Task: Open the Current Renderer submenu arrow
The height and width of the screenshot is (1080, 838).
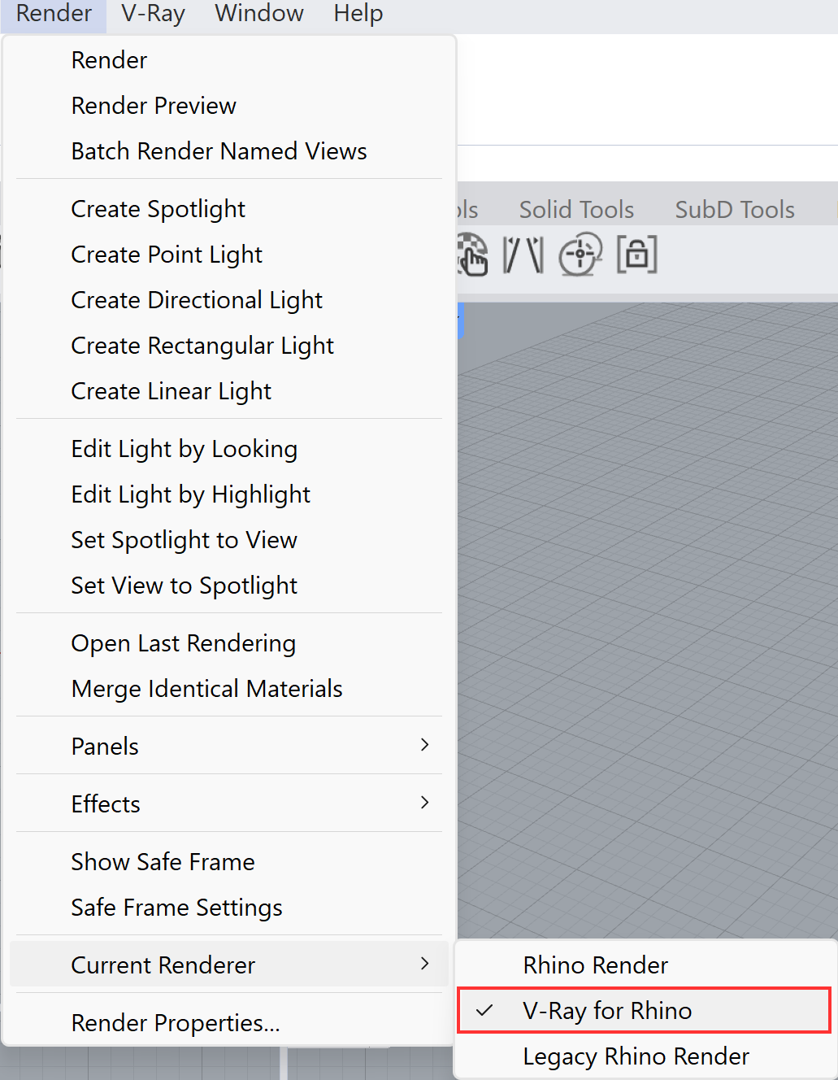Action: pos(424,965)
